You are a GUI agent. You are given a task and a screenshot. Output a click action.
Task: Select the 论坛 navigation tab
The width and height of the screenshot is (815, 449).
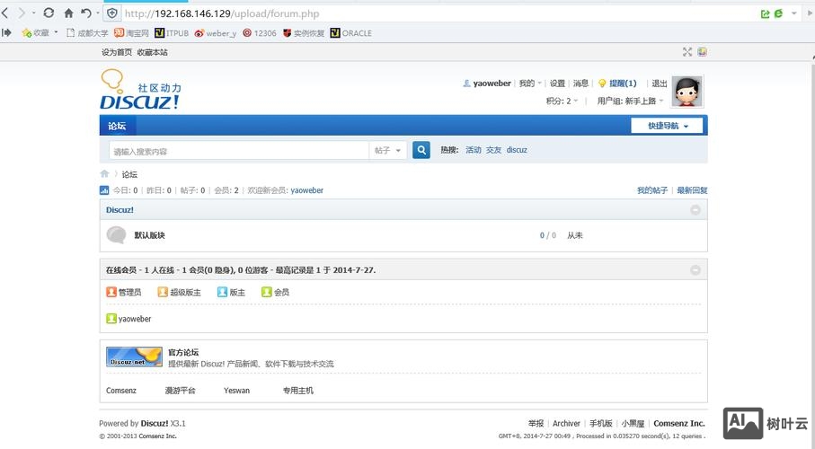[118, 126]
